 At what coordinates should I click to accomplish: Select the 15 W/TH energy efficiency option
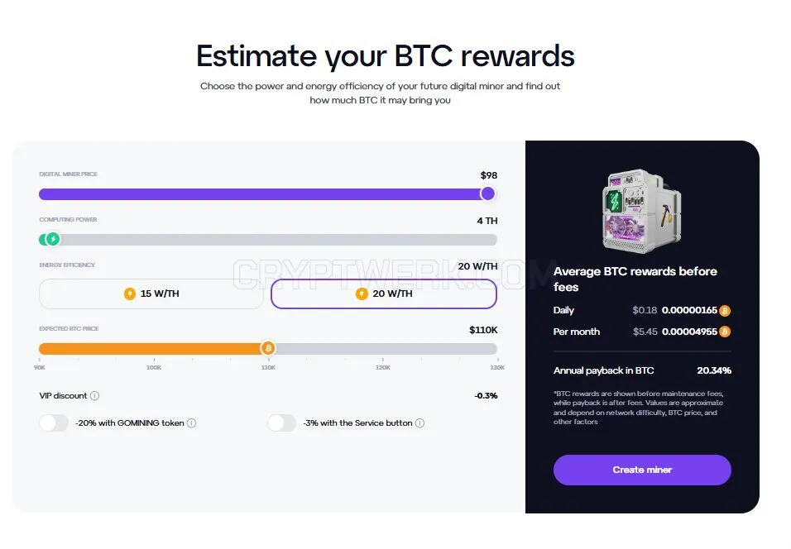151,294
